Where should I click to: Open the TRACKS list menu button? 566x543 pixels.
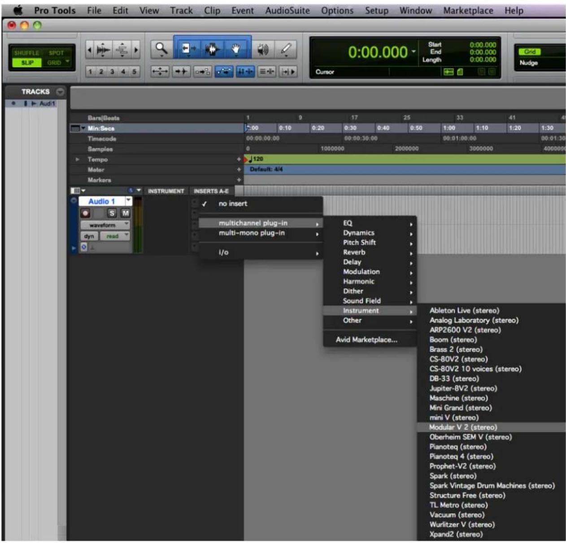click(60, 91)
